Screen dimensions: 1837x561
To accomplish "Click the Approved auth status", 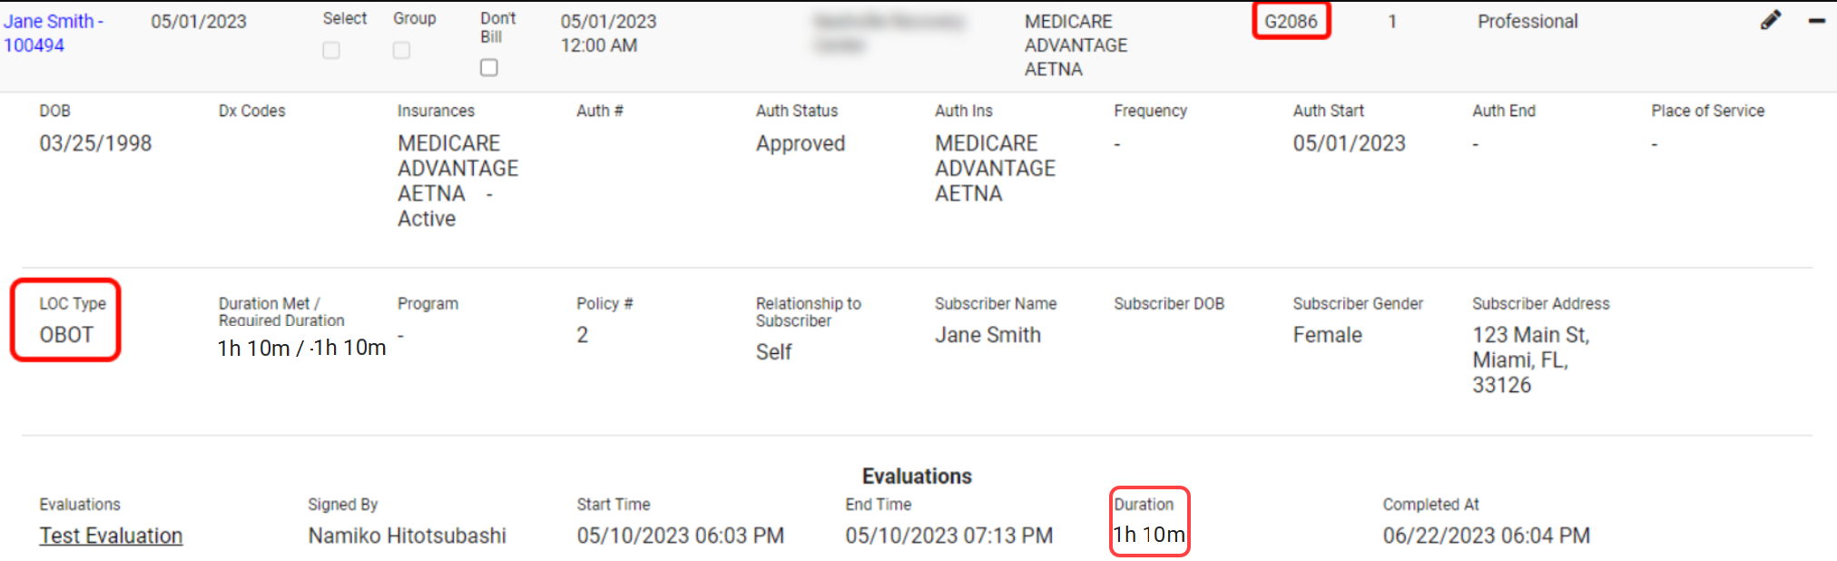I will pos(800,143).
